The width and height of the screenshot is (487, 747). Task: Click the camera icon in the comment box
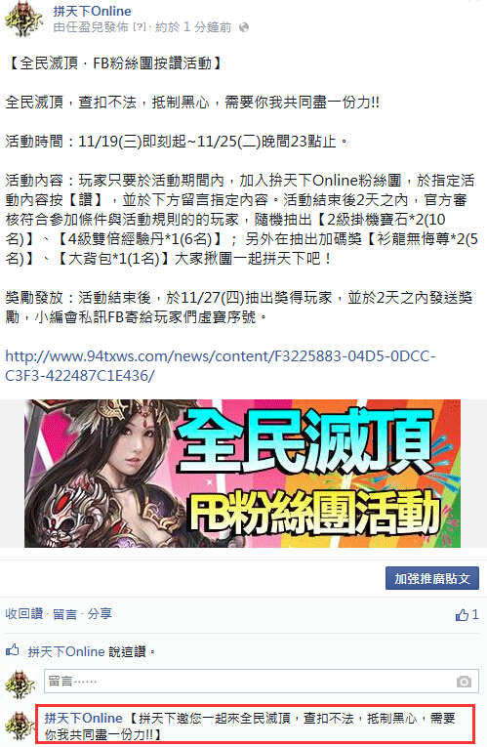tap(464, 682)
